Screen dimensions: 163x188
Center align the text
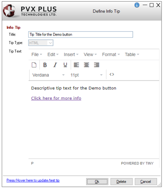[x=86, y=65]
